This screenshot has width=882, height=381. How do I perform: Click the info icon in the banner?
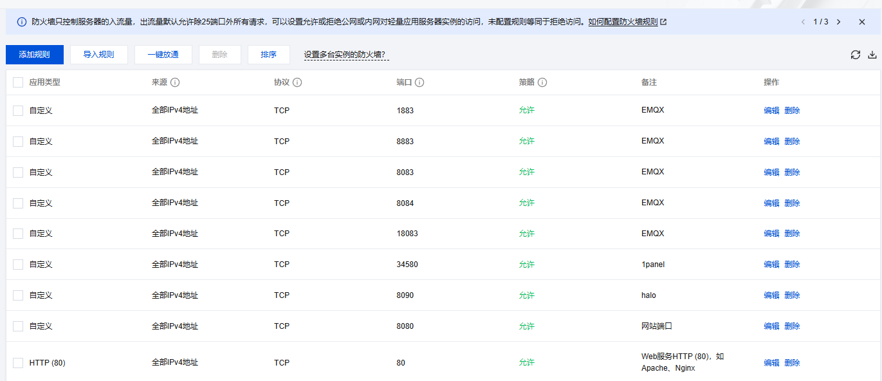pyautogui.click(x=22, y=22)
